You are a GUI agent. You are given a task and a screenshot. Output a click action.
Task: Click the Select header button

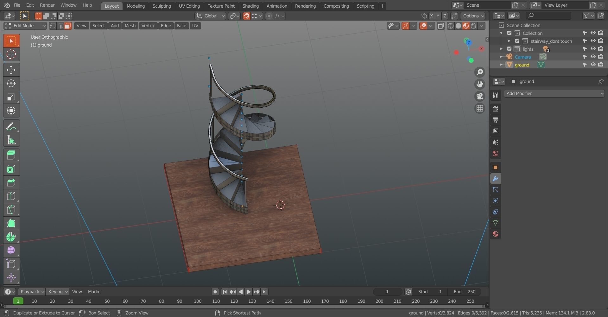coord(98,26)
